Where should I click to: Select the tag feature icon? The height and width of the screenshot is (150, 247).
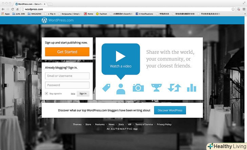pyautogui.click(x=106, y=88)
